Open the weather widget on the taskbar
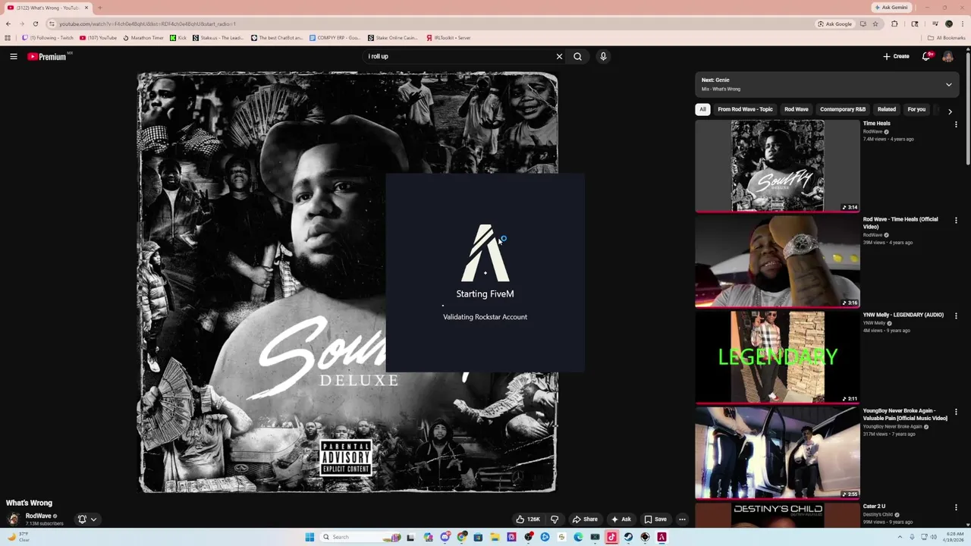Image resolution: width=971 pixels, height=546 pixels. 18,537
